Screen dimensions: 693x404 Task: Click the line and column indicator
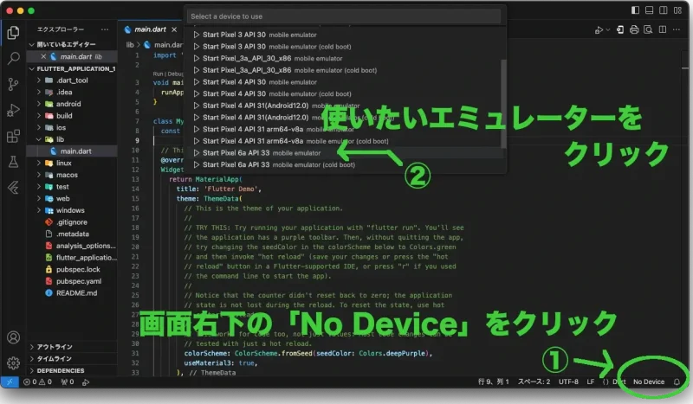pos(493,382)
